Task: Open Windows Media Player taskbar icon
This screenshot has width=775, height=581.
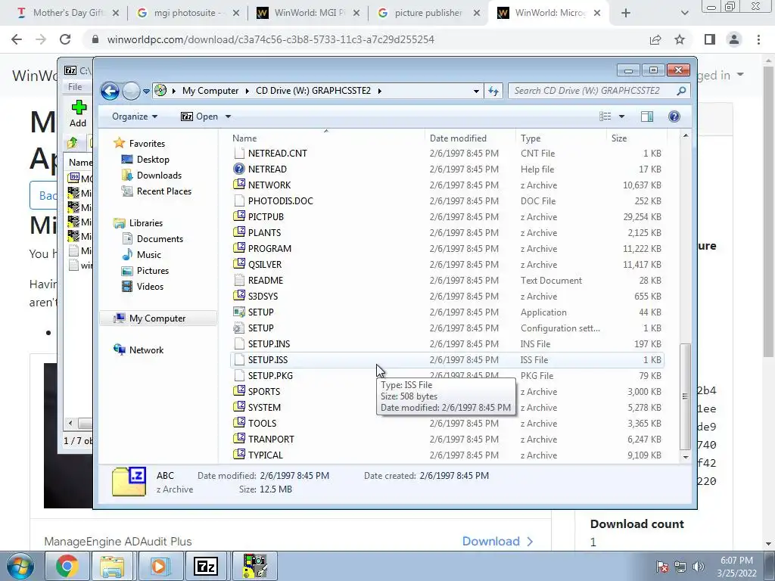Action: [x=159, y=566]
